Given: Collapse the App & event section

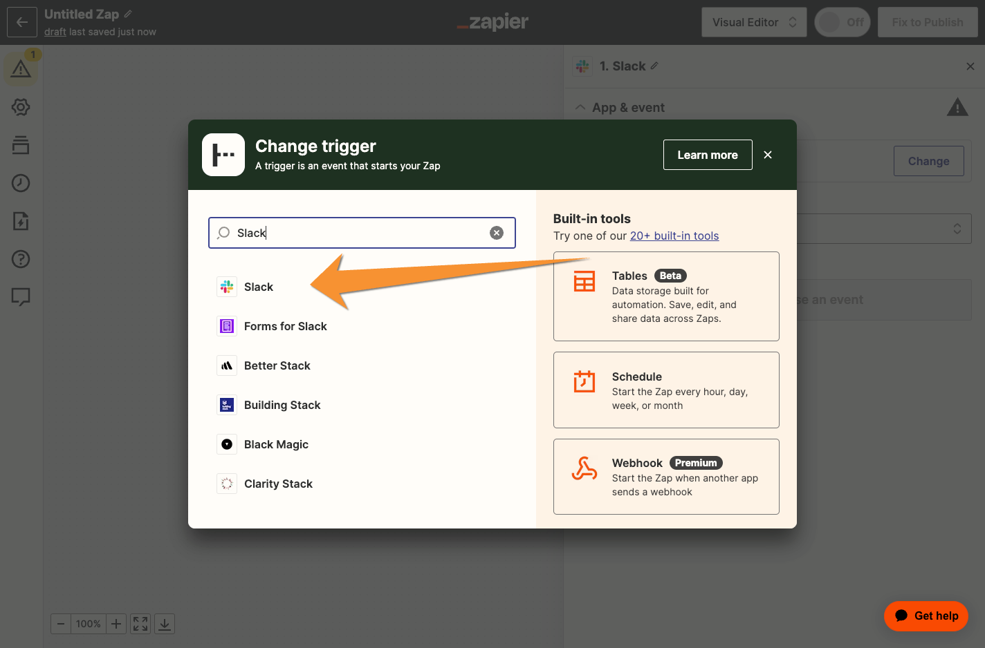Looking at the screenshot, I should click(x=580, y=108).
